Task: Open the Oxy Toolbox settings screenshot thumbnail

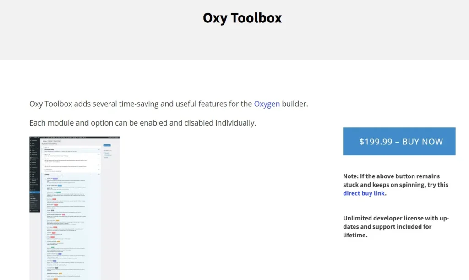Action: coord(75,208)
